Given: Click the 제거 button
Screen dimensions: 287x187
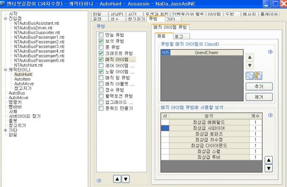Looking at the screenshot, I should 259,96.
